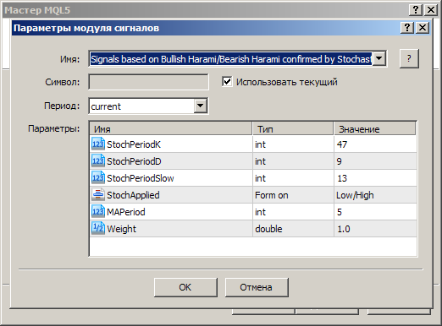The image size is (442, 326).
Task: Click the StochPeriodSlow integer parameter icon
Action: (98, 178)
